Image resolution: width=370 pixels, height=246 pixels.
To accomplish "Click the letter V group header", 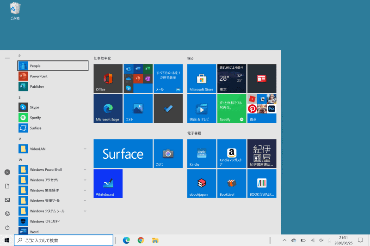I will pyautogui.click(x=20, y=139).
